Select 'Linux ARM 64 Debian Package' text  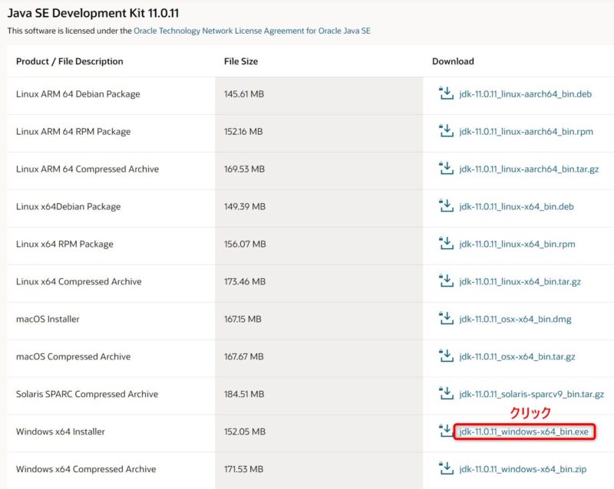pyautogui.click(x=78, y=94)
